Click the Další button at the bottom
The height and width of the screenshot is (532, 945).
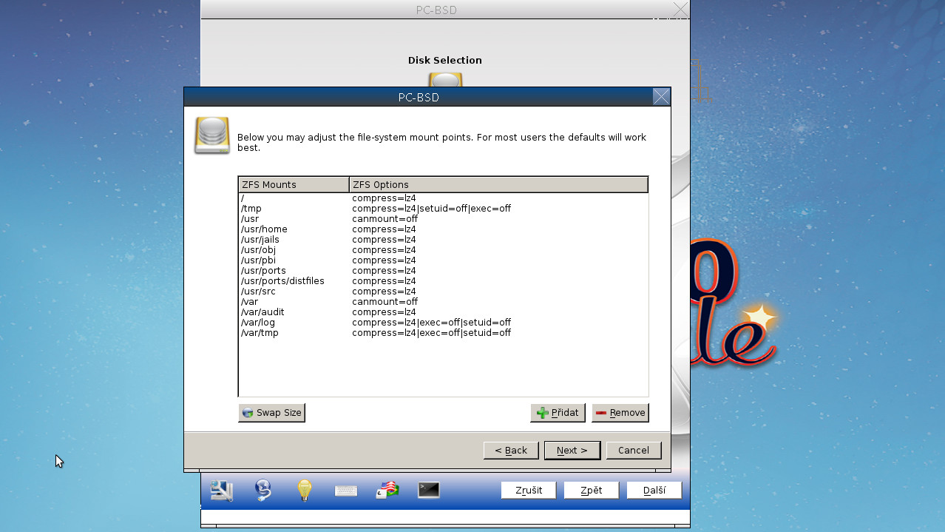654,490
